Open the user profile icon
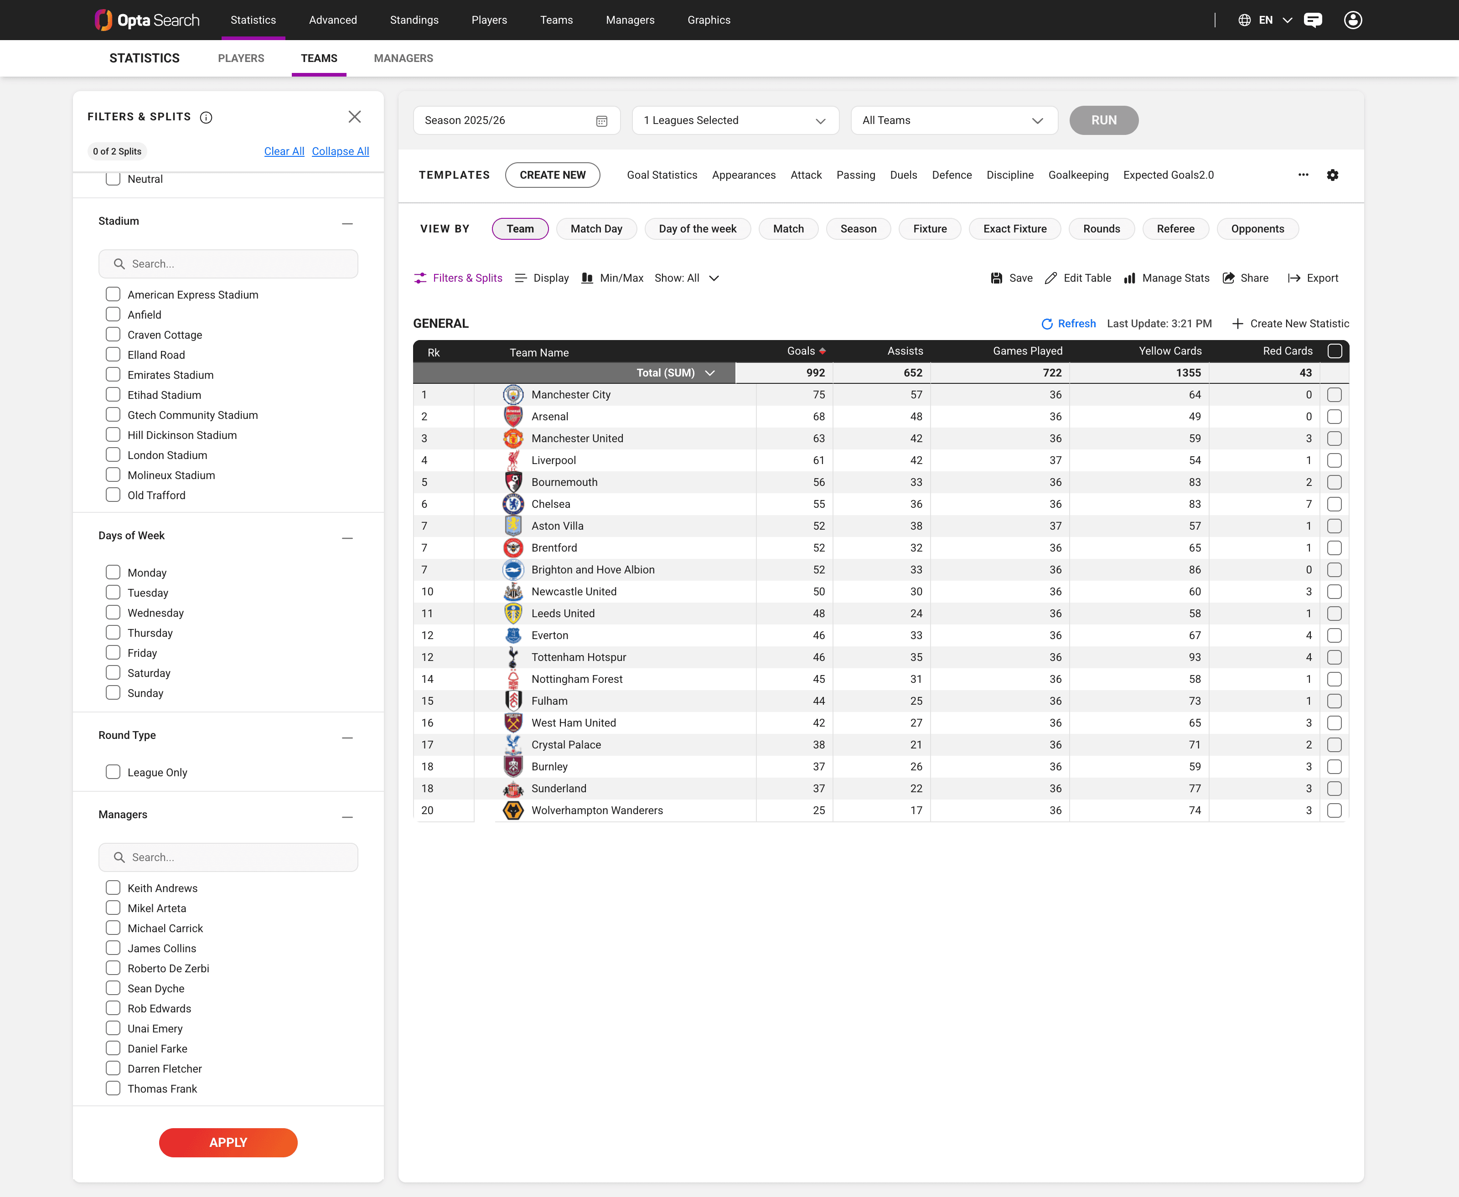The height and width of the screenshot is (1197, 1459). (x=1353, y=20)
